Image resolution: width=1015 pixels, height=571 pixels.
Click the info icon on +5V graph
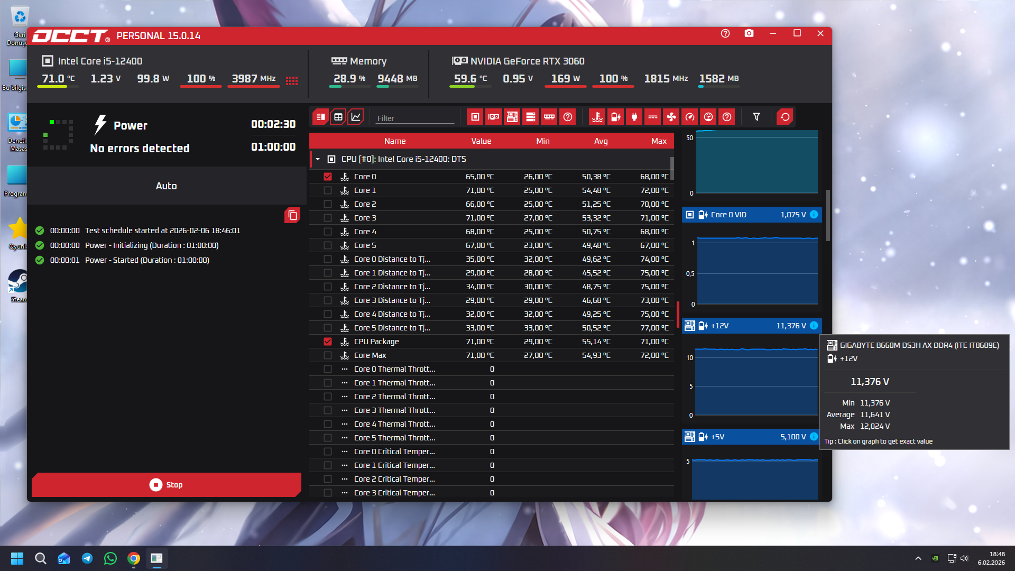(x=814, y=437)
